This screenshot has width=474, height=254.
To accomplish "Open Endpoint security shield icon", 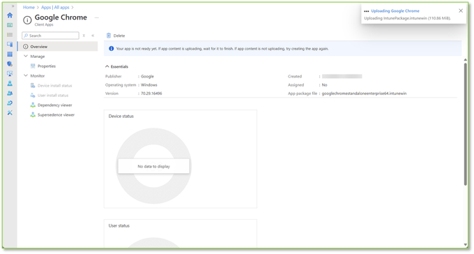I will (10, 64).
